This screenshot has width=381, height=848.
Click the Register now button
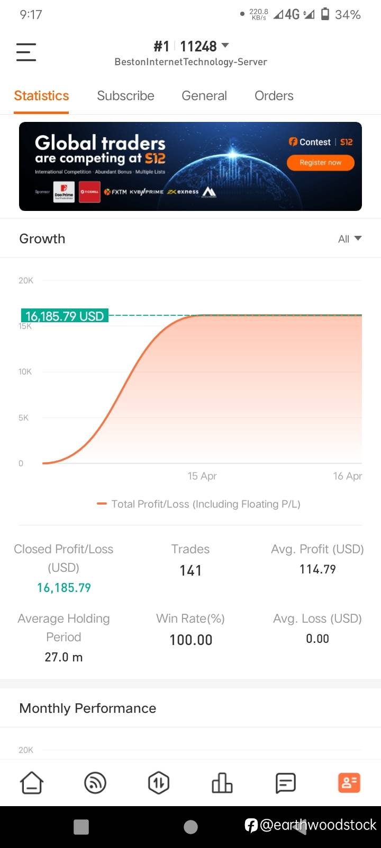(320, 163)
